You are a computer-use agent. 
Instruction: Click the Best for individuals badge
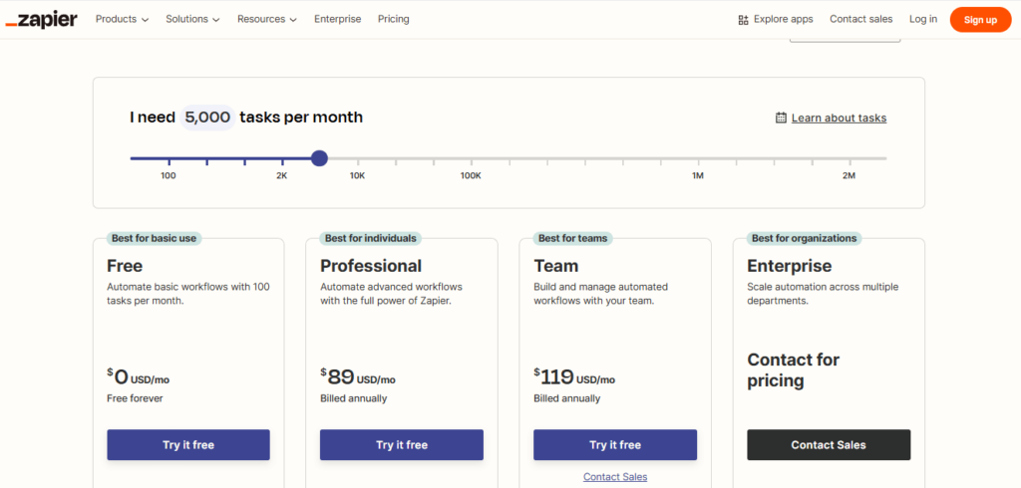(371, 238)
